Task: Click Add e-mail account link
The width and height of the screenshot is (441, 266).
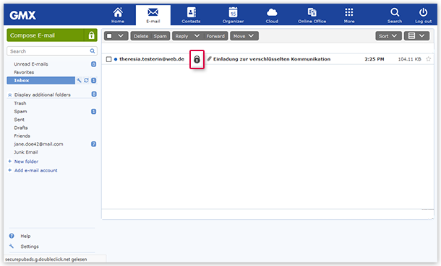Action: pos(35,170)
